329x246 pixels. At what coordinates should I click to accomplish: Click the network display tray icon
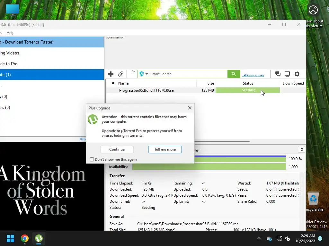click(279, 238)
